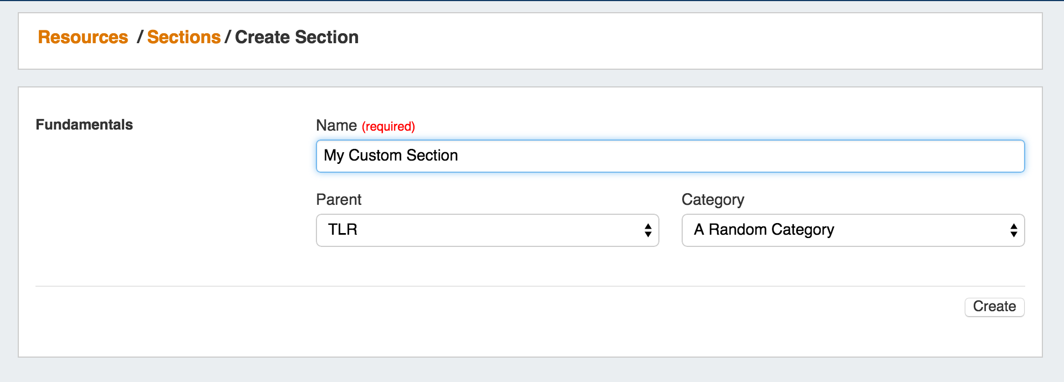Image resolution: width=1064 pixels, height=382 pixels.
Task: Click the Create Section breadcrumb title
Action: tap(296, 37)
